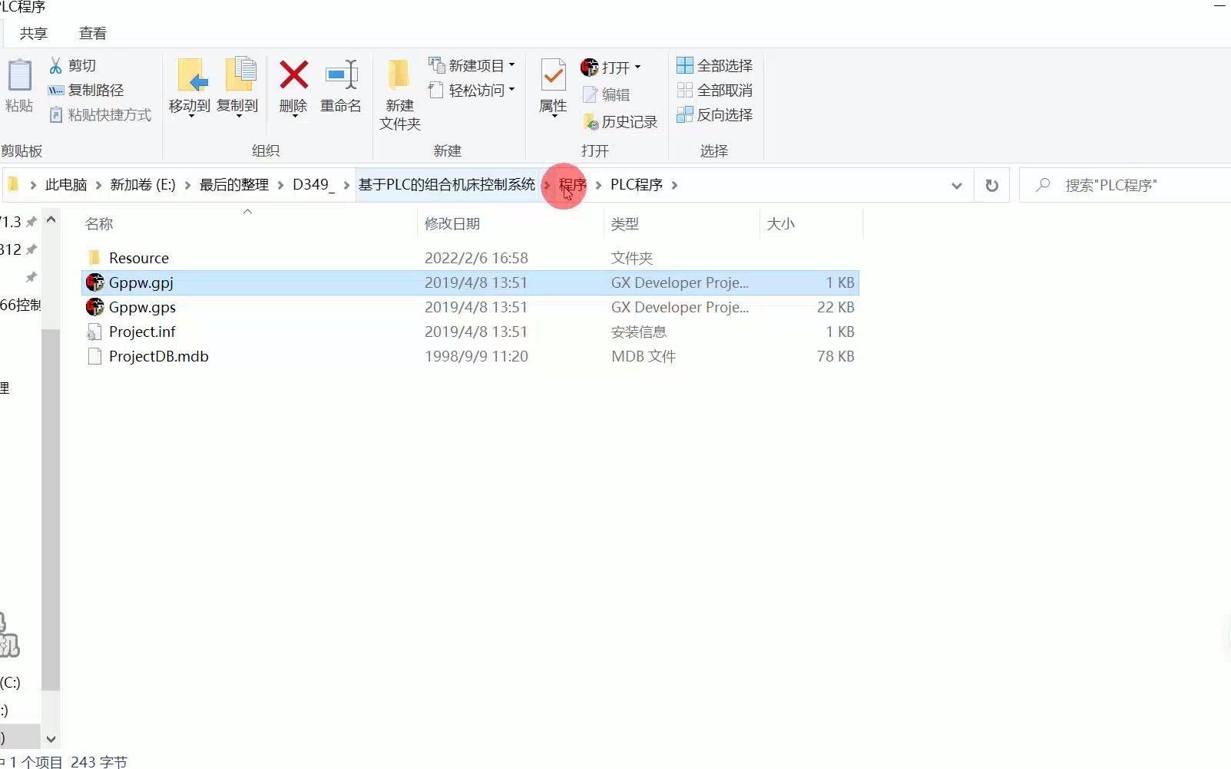Viewport: 1231px width, 769px height.
Task: Expand the Open (打开) dropdown arrow
Action: click(637, 68)
